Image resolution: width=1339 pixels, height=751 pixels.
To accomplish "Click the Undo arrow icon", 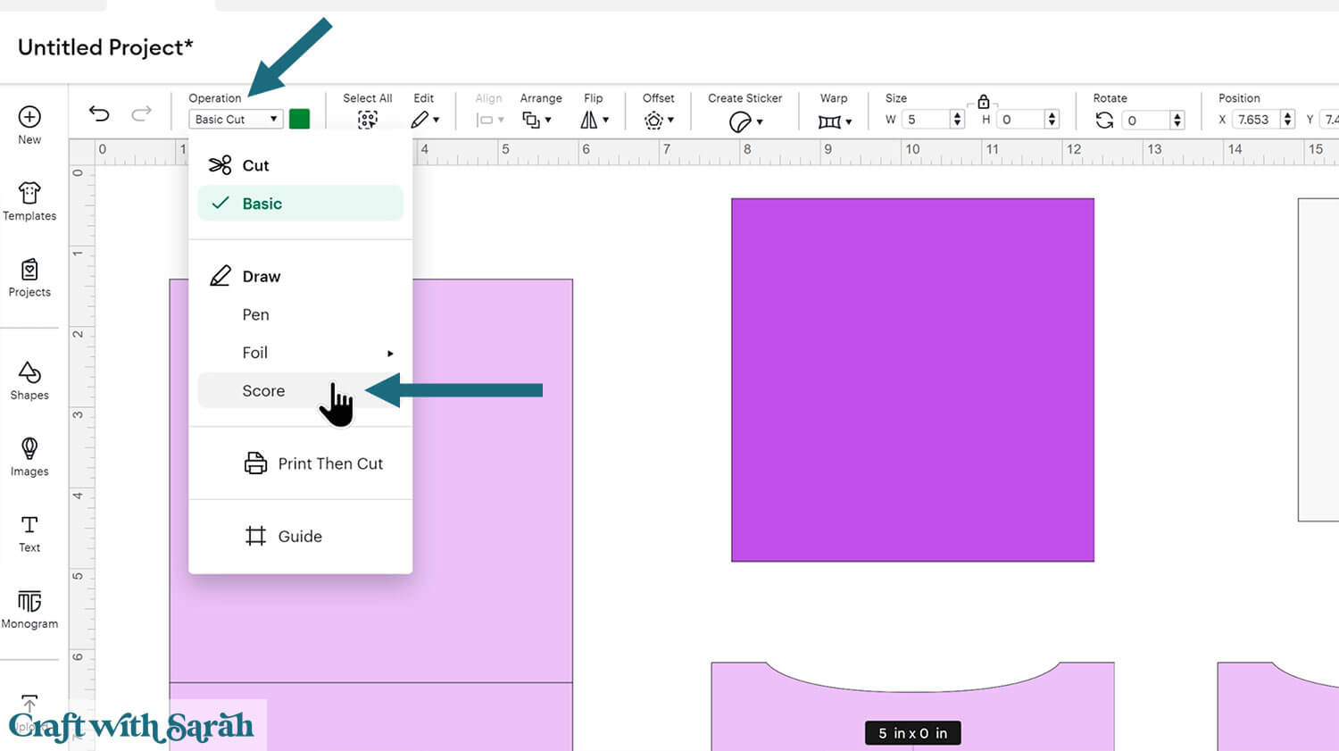I will pos(99,113).
